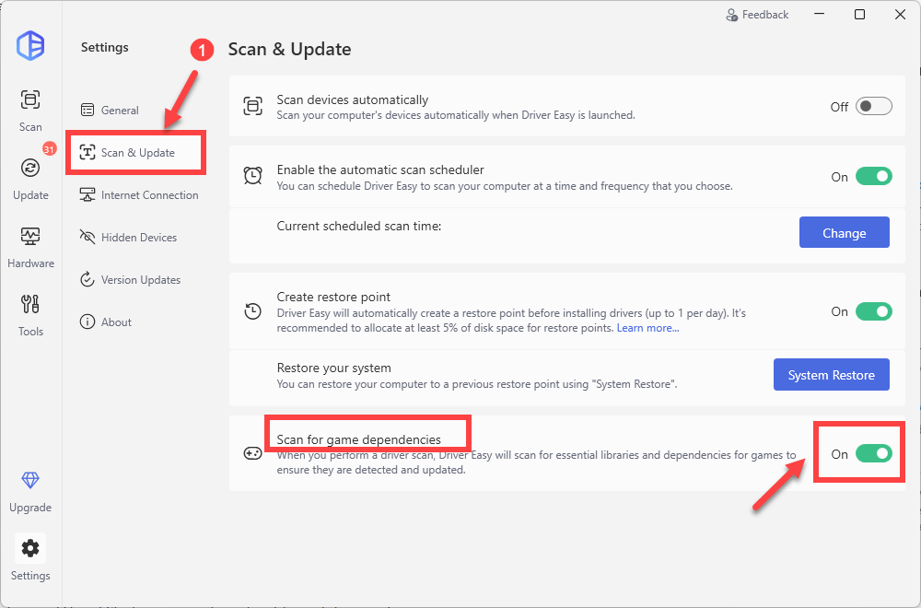The image size is (921, 608).
Task: Disable the automatic scan scheduler toggle
Action: pos(873,176)
